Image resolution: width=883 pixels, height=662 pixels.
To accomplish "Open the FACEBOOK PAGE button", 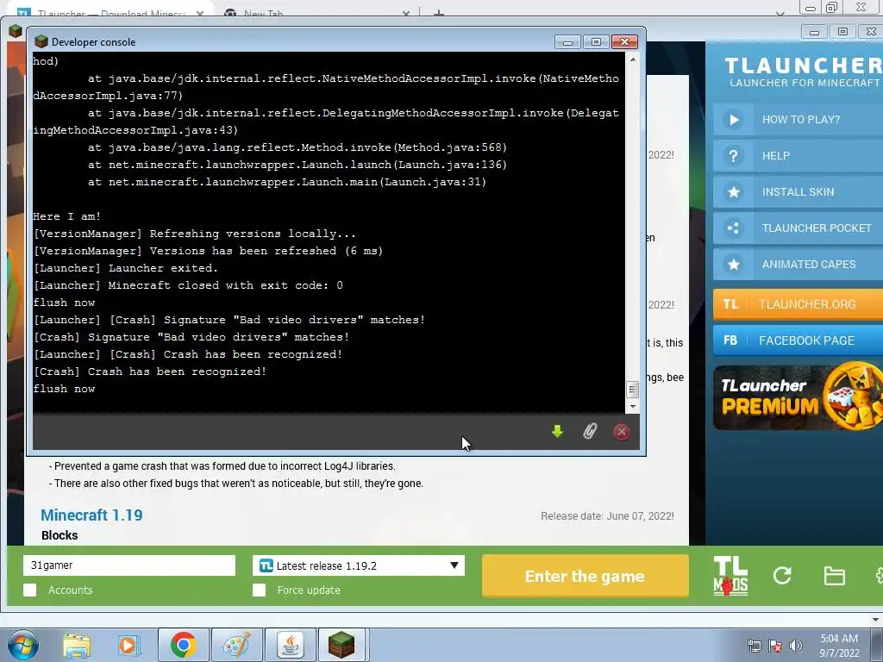I will click(798, 340).
